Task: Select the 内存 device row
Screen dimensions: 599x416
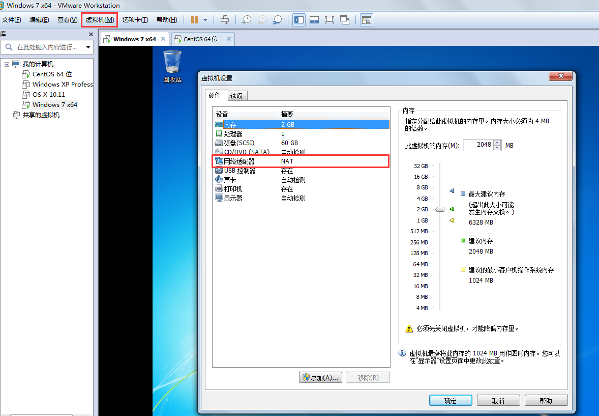Action: pos(302,124)
